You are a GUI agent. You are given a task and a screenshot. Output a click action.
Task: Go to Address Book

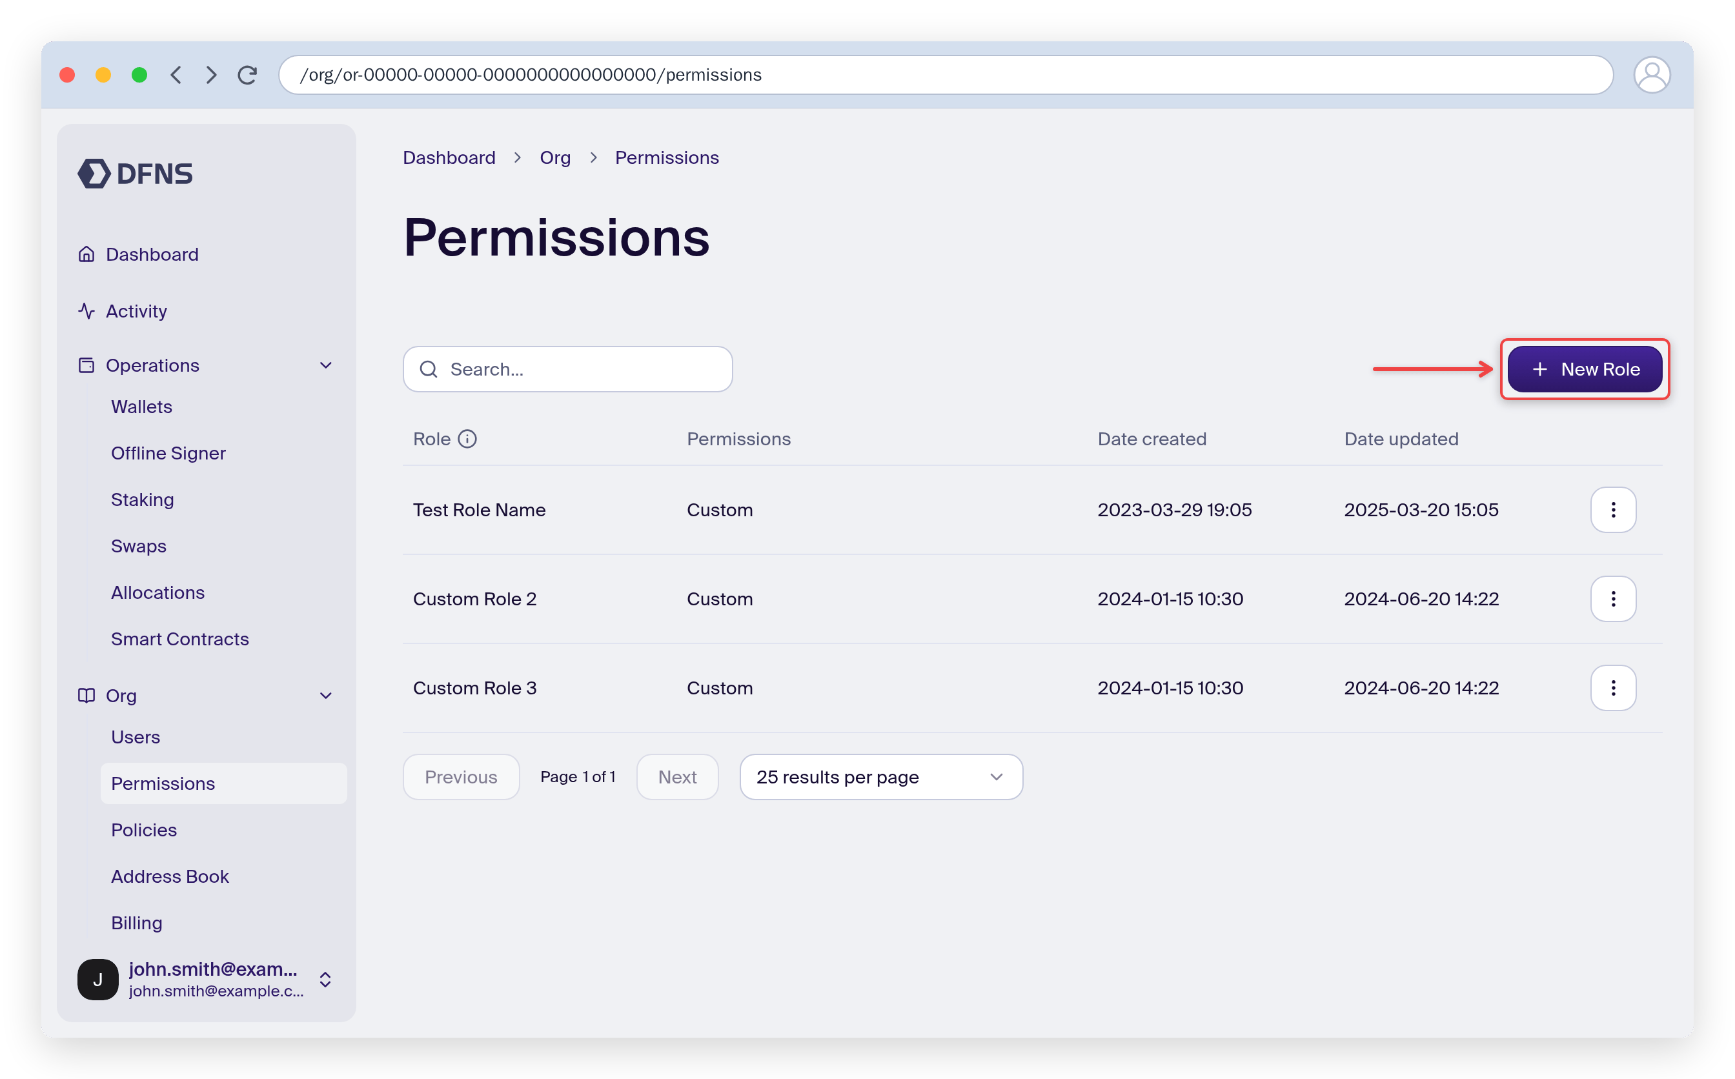[x=170, y=876]
